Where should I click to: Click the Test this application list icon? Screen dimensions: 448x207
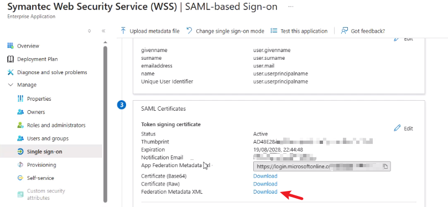274,30
